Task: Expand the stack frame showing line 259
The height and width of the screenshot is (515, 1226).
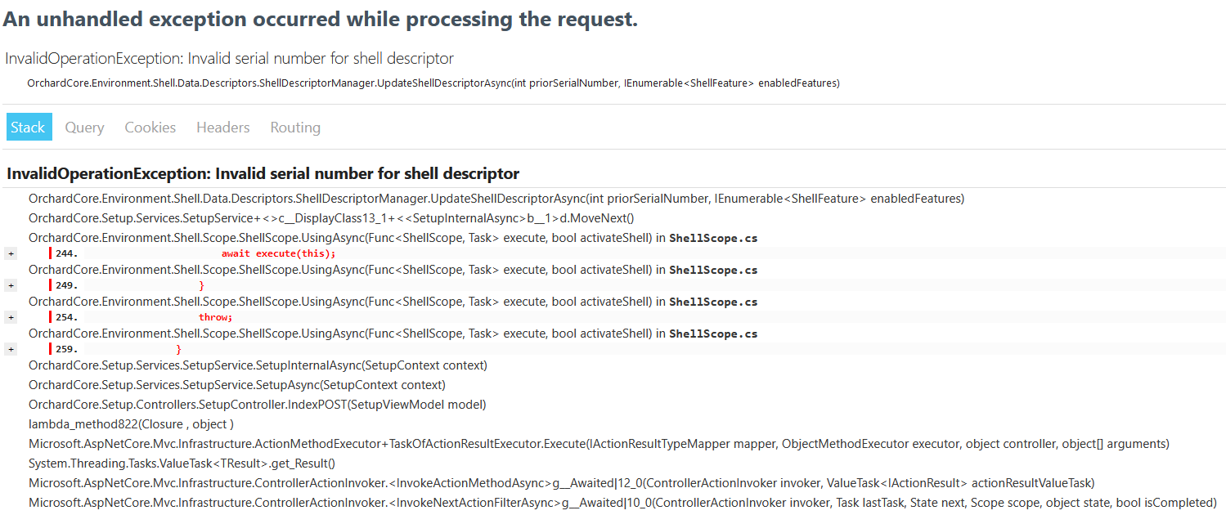Action: (10, 348)
